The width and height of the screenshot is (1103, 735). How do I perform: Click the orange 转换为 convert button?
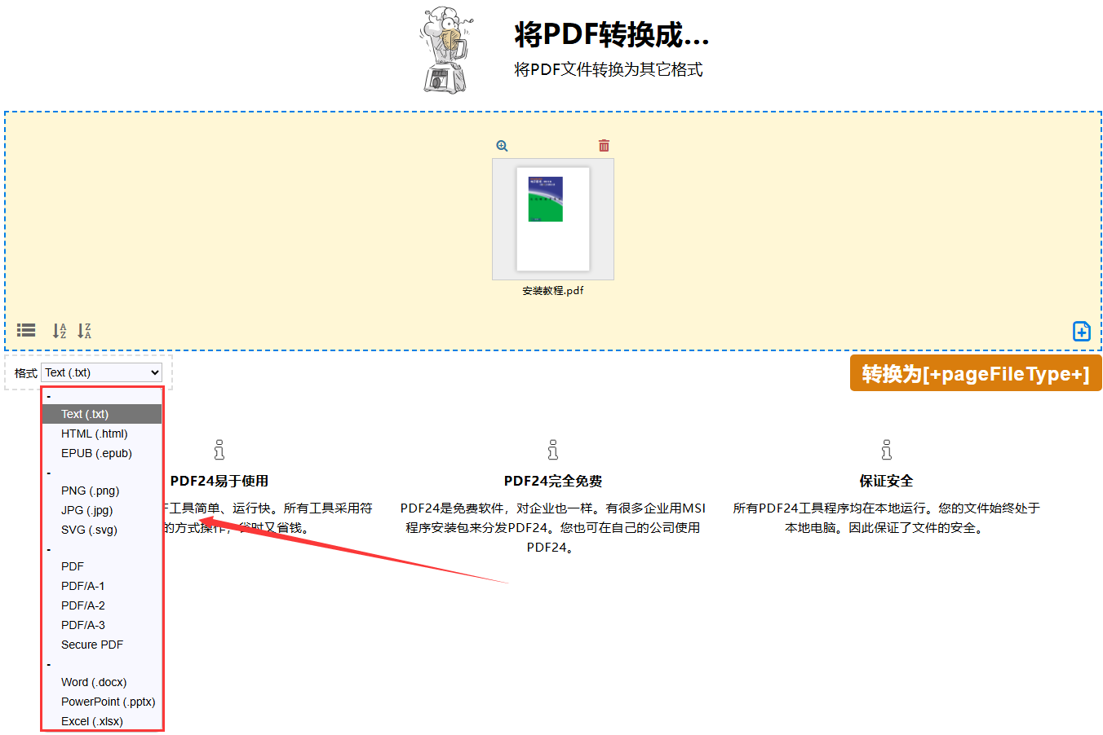click(x=976, y=373)
